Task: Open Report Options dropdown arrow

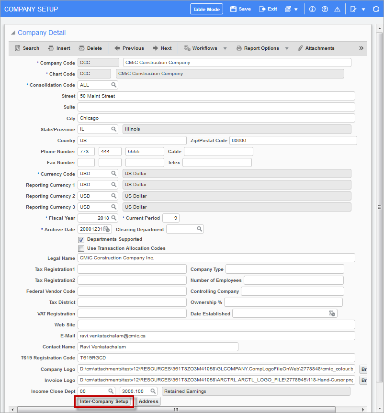Action: tap(287, 48)
